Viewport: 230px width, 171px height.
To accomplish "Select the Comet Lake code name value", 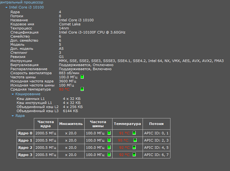I will (70, 24).
